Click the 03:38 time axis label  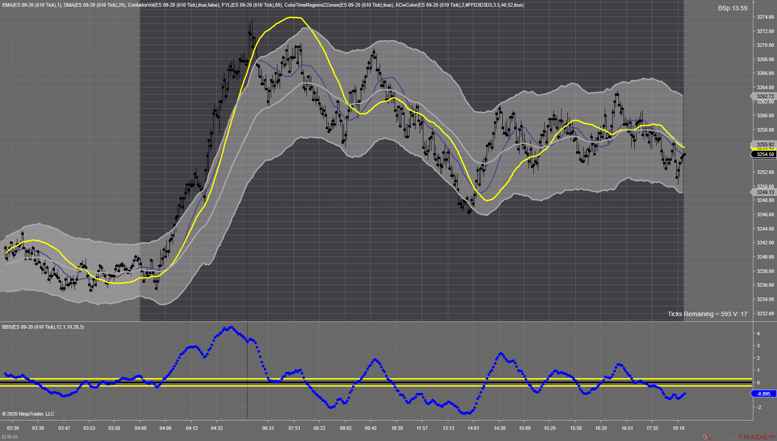(38, 429)
